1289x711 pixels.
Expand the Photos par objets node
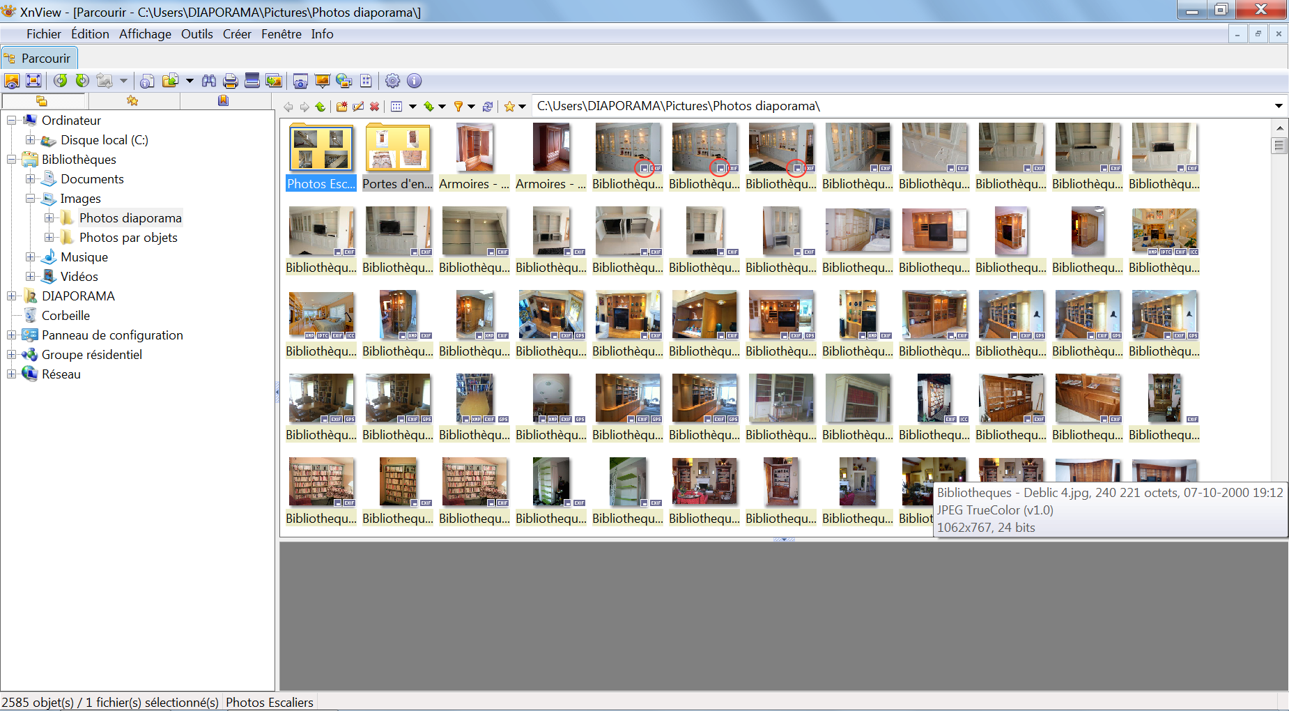49,238
